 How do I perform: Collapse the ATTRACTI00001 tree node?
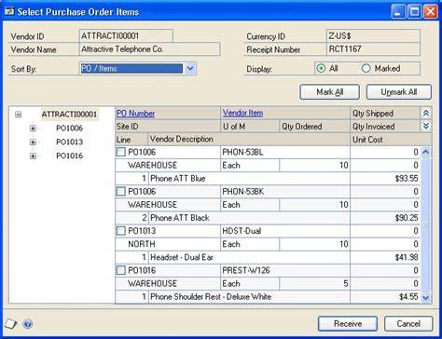[19, 115]
